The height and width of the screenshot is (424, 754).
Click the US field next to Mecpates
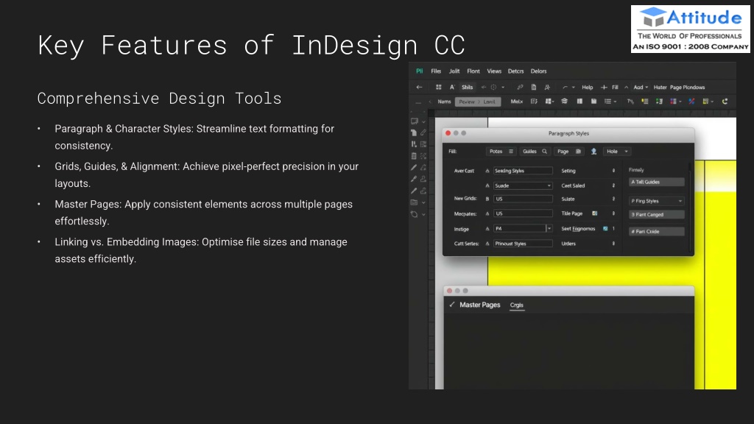pyautogui.click(x=523, y=213)
